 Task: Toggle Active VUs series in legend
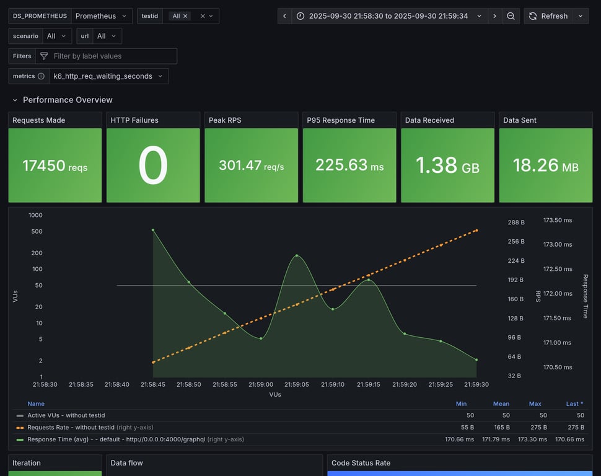[x=66, y=415]
